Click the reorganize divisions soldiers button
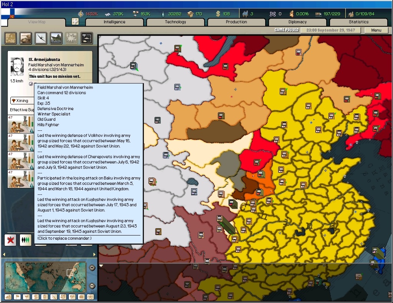This screenshot has width=393, height=303. click(x=26, y=240)
